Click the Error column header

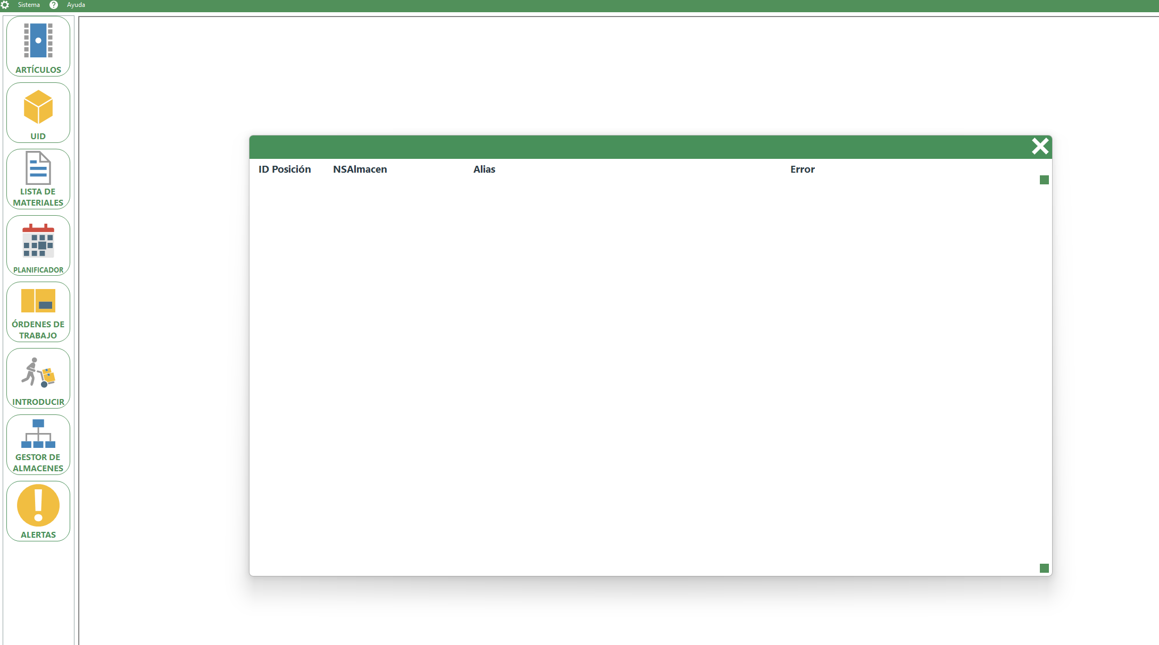(802, 169)
